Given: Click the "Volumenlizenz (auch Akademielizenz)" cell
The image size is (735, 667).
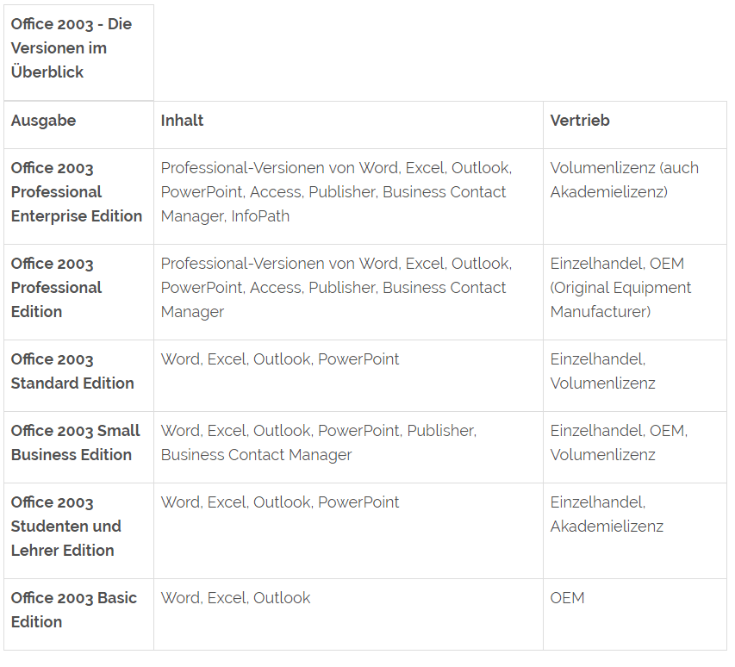Looking at the screenshot, I should (625, 180).
